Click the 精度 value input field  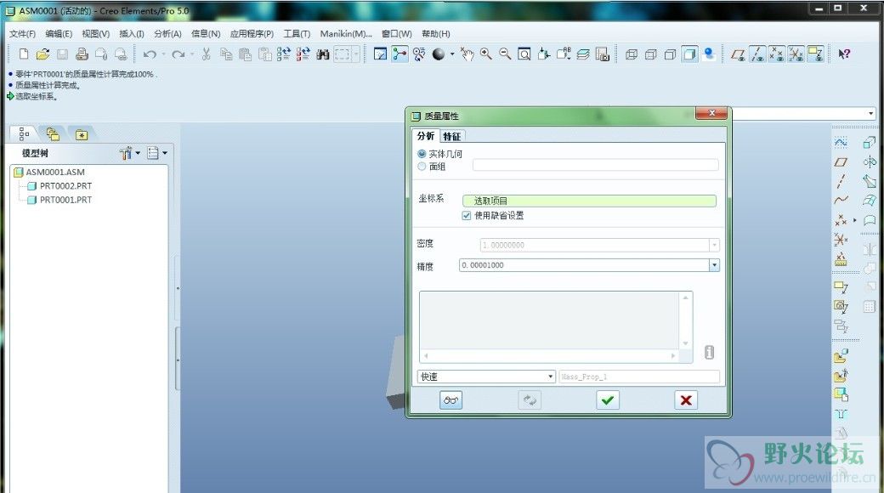click(584, 265)
